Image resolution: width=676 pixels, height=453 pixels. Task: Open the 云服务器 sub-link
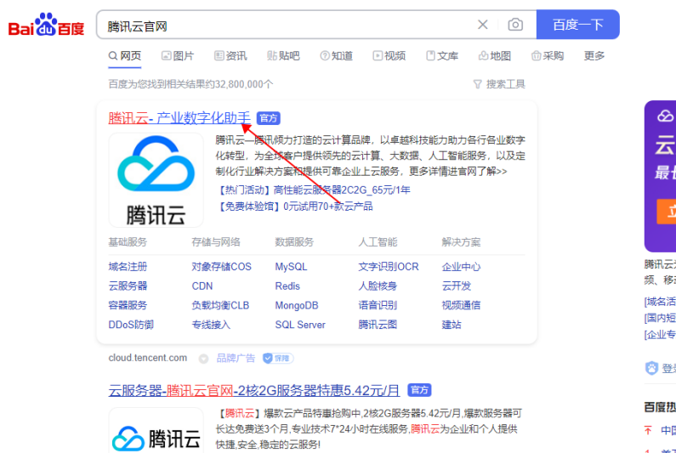point(128,286)
